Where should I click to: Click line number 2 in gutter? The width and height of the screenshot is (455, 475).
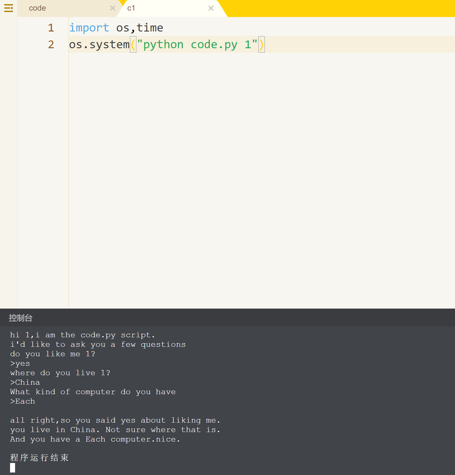tap(51, 44)
